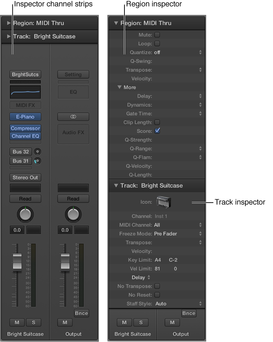Change automation mode Read on Bright Suitcase strip
The height and width of the screenshot is (342, 273).
[25, 199]
